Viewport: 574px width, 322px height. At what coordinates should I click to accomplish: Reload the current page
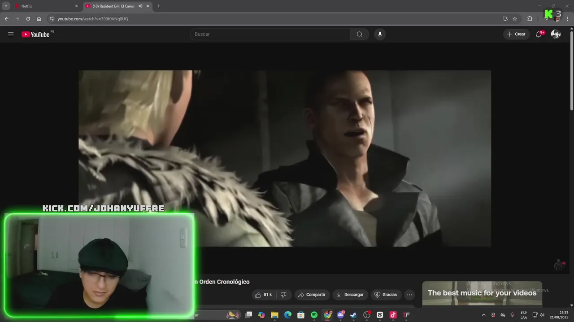point(28,19)
